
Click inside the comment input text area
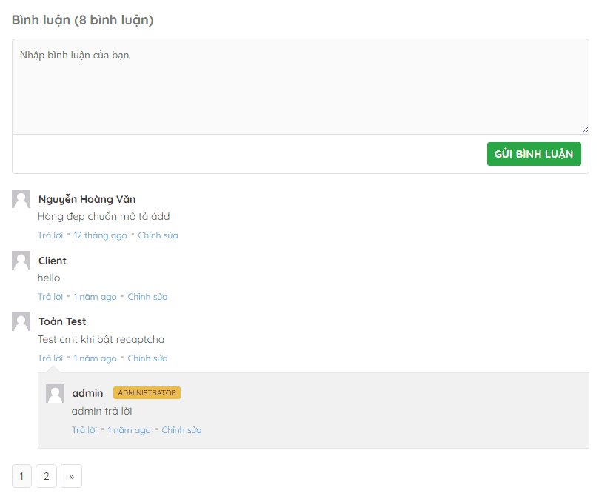click(300, 87)
